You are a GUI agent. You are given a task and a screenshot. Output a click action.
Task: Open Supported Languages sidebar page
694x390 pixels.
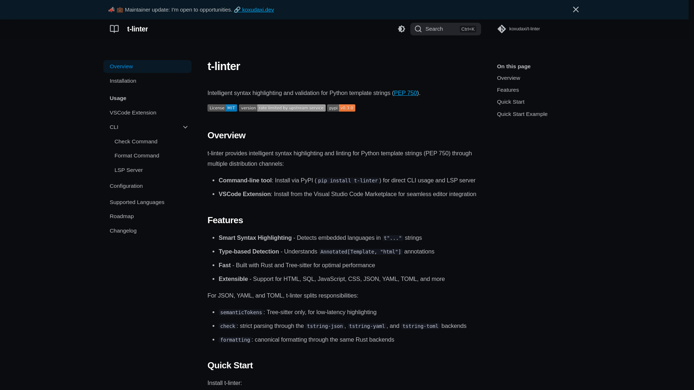point(147,202)
